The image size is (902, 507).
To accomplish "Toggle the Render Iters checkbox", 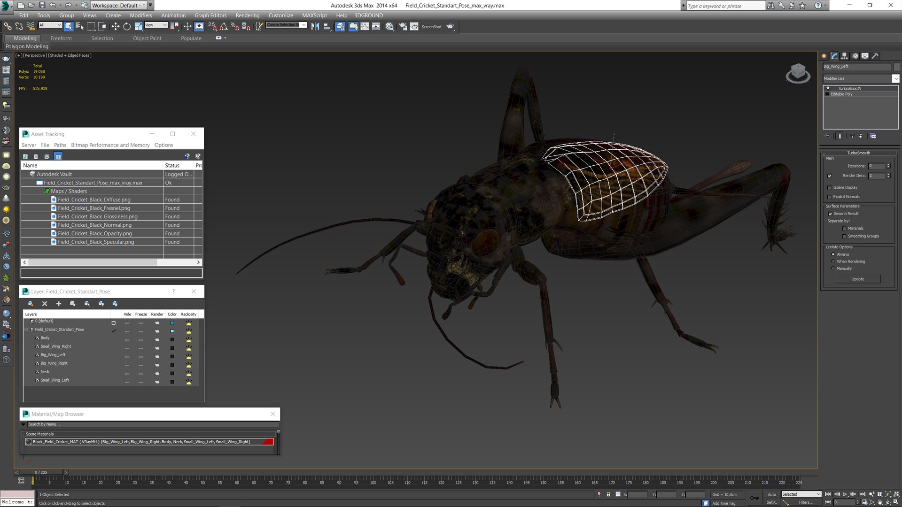I will point(830,176).
